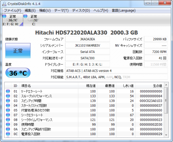Click the 項目名 column header
The height and width of the screenshot is (142, 173).
tap(49, 86)
